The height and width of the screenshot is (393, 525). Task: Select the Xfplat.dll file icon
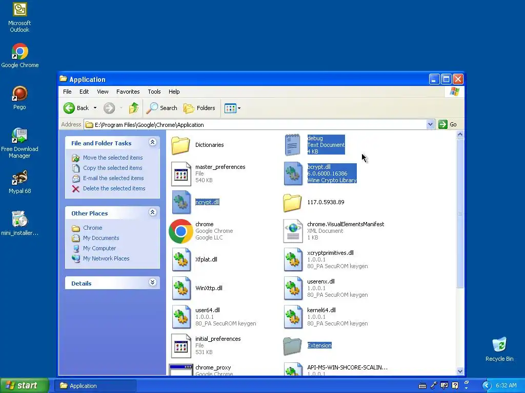coord(181,259)
